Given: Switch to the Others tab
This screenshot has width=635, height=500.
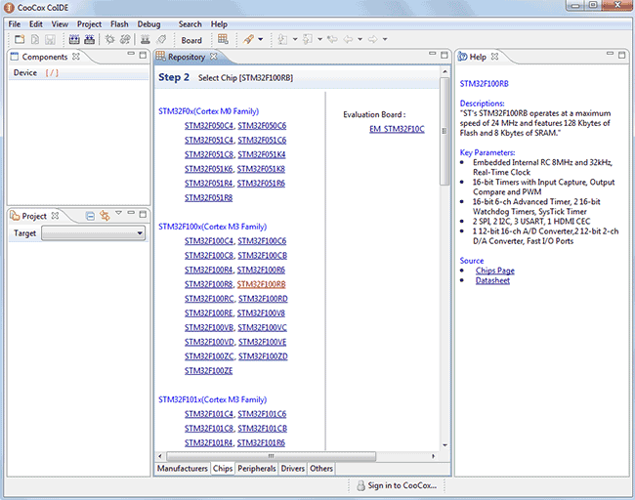Looking at the screenshot, I should [321, 469].
